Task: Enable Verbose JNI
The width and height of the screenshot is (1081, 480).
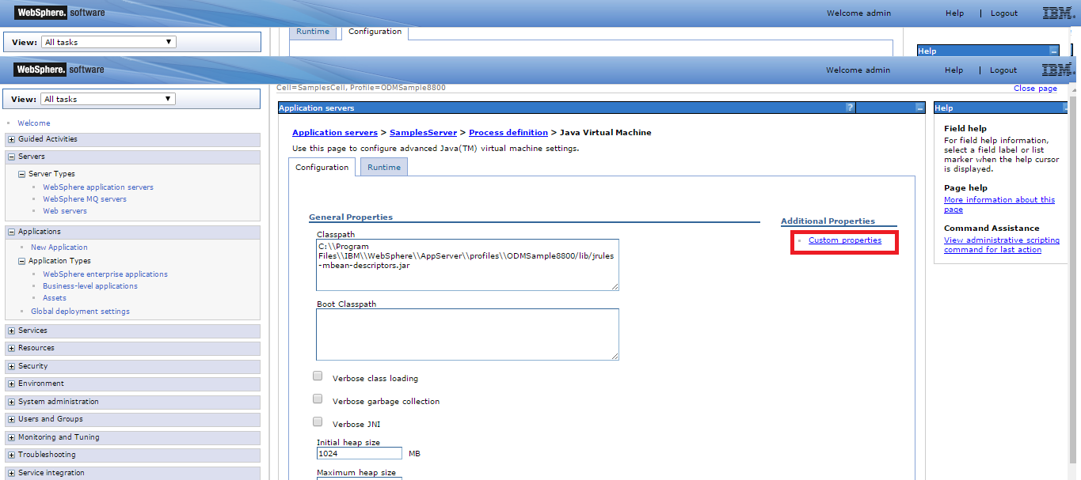Action: 318,421
